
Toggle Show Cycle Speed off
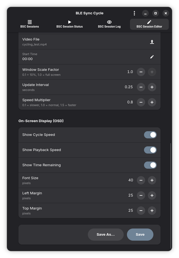click(x=150, y=135)
